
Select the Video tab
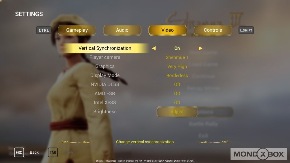click(167, 30)
